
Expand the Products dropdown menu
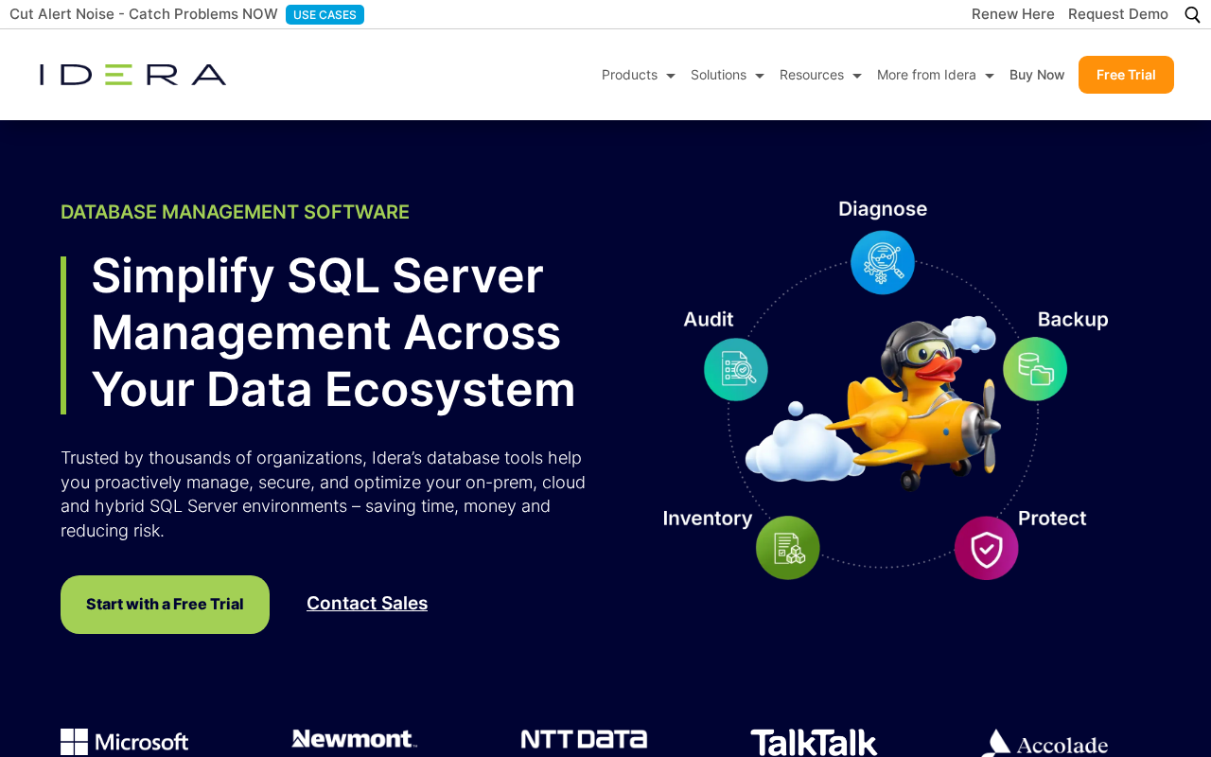[x=639, y=75]
